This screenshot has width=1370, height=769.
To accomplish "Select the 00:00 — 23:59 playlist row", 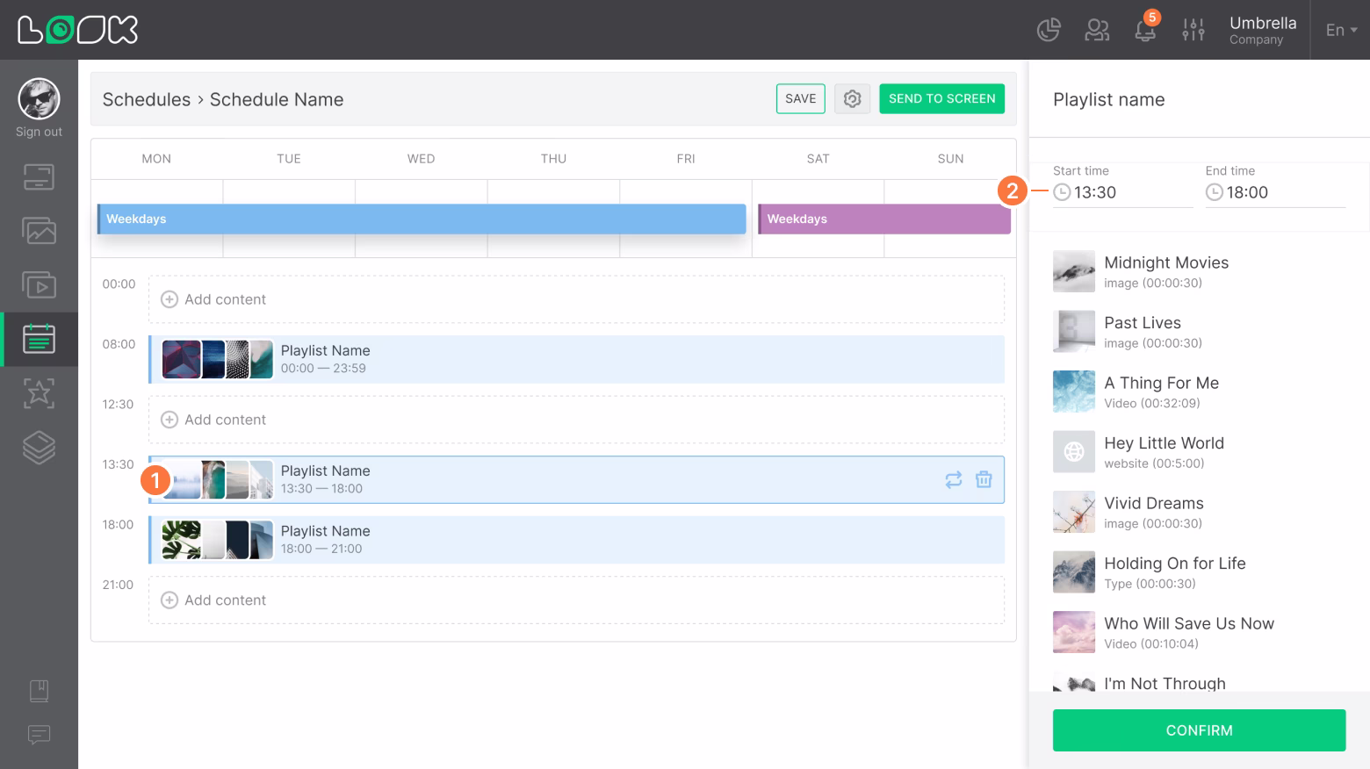I will [x=576, y=360].
